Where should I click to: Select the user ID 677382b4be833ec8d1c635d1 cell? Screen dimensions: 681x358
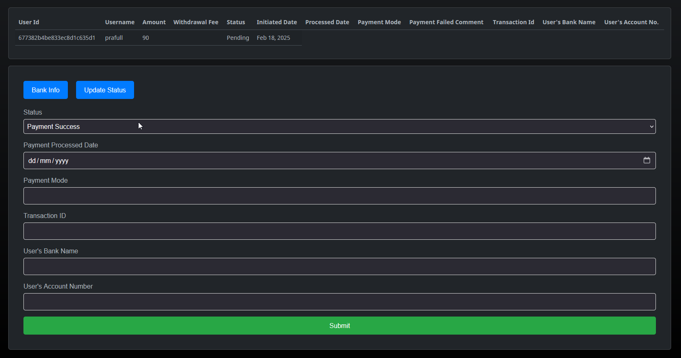coord(57,38)
